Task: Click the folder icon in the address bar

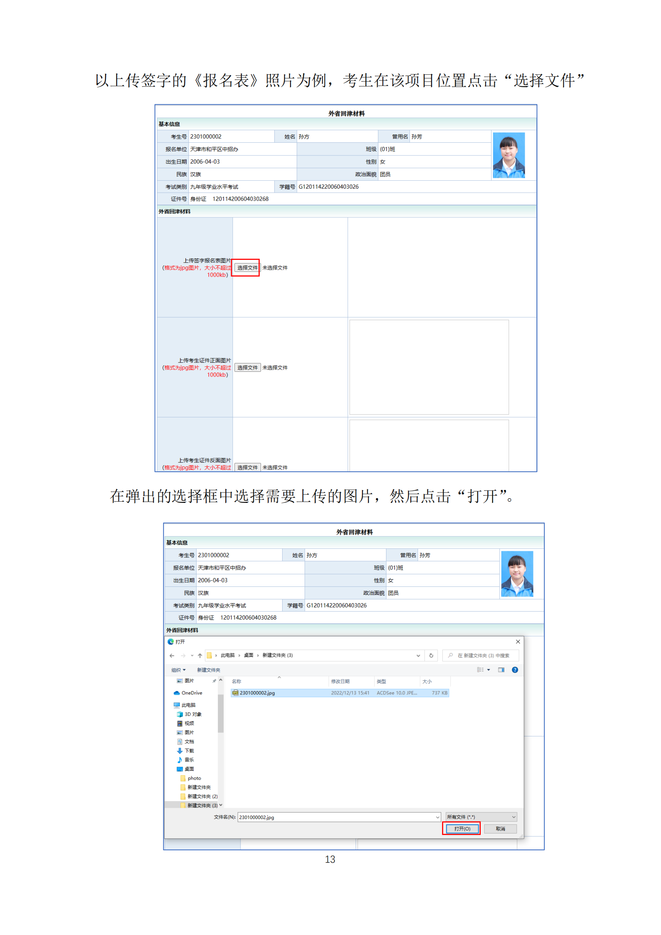Action: 209,655
